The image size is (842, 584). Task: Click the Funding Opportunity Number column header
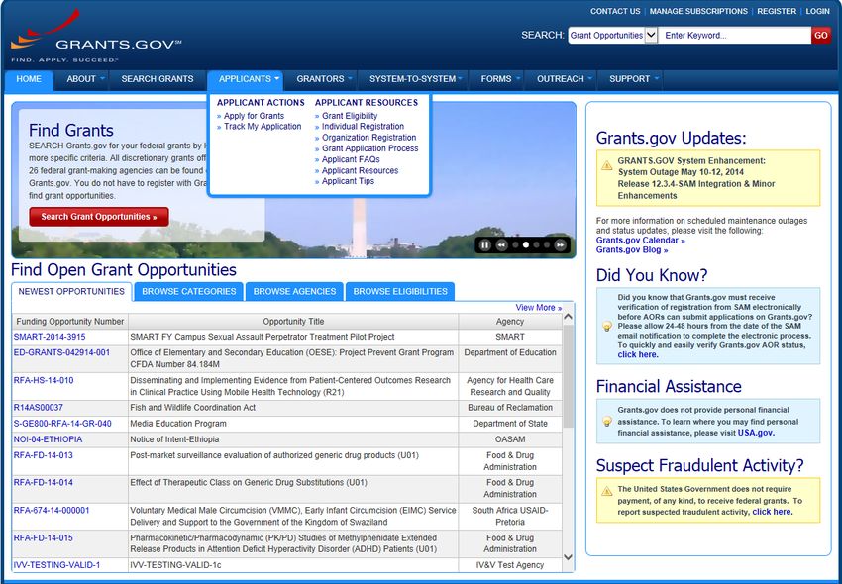[x=69, y=322]
